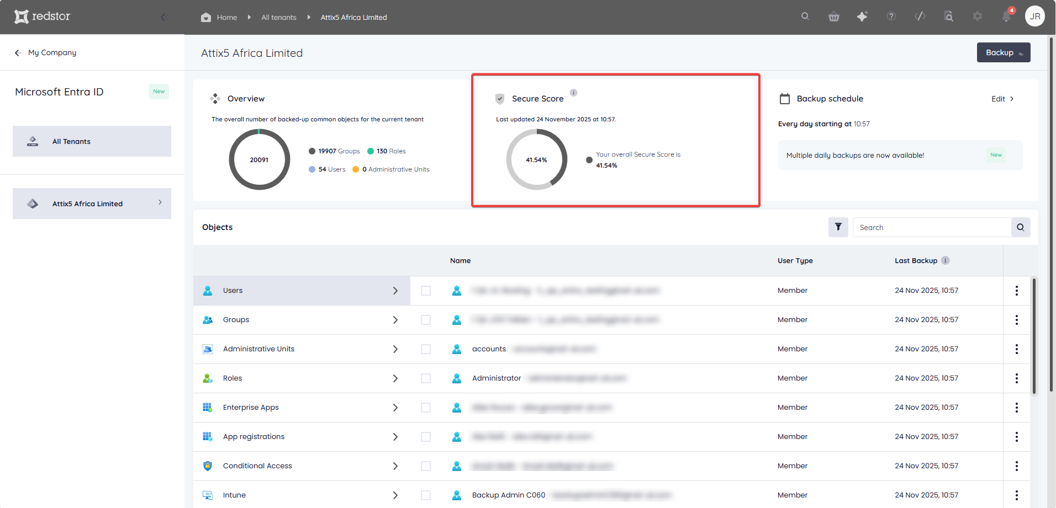Open All tenants breadcrumb
The height and width of the screenshot is (508, 1056).
click(x=279, y=17)
